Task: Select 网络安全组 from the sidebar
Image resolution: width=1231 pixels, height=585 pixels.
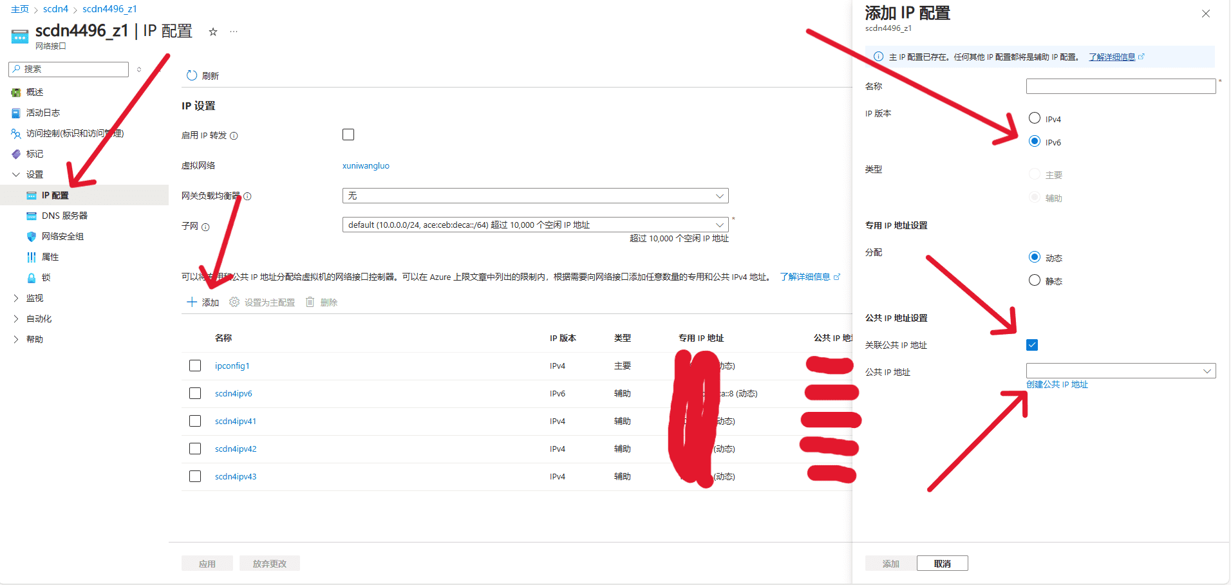Action: [x=64, y=236]
